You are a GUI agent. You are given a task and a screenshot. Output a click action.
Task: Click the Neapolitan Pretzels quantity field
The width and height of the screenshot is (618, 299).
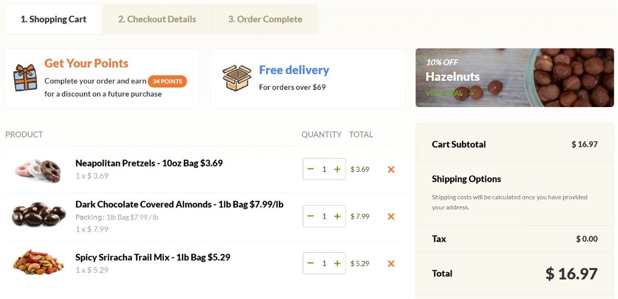(x=324, y=169)
